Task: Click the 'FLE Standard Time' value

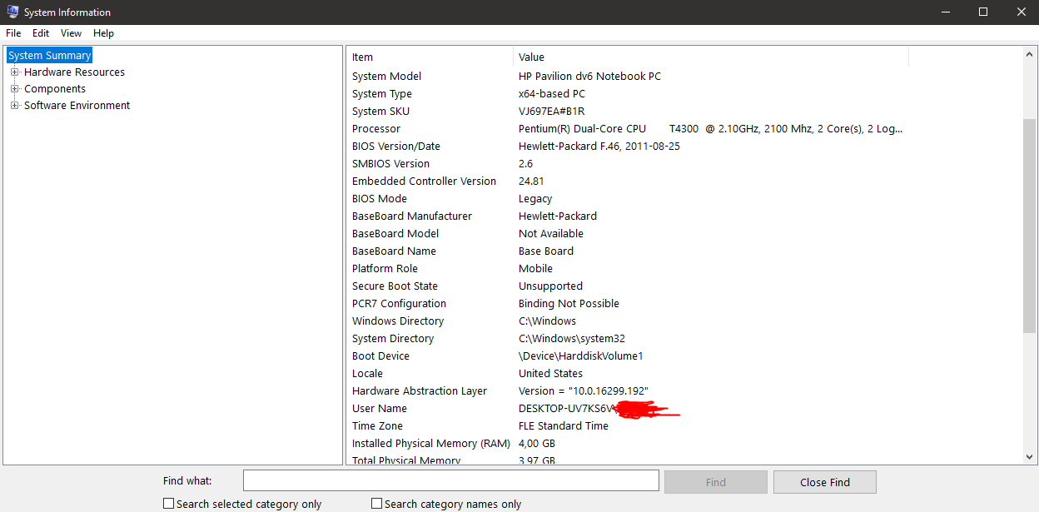Action: [x=564, y=426]
